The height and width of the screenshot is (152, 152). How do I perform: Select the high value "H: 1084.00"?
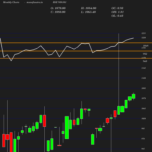[x=88, y=8]
